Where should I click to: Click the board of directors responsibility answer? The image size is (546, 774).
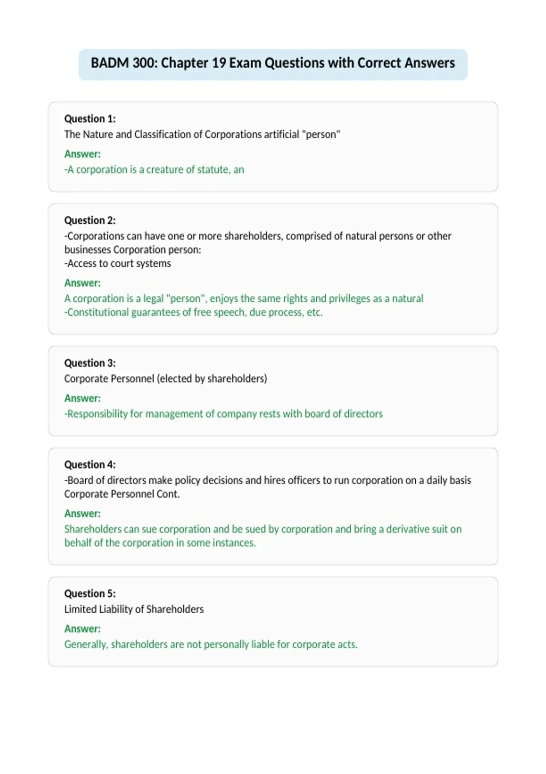223,413
